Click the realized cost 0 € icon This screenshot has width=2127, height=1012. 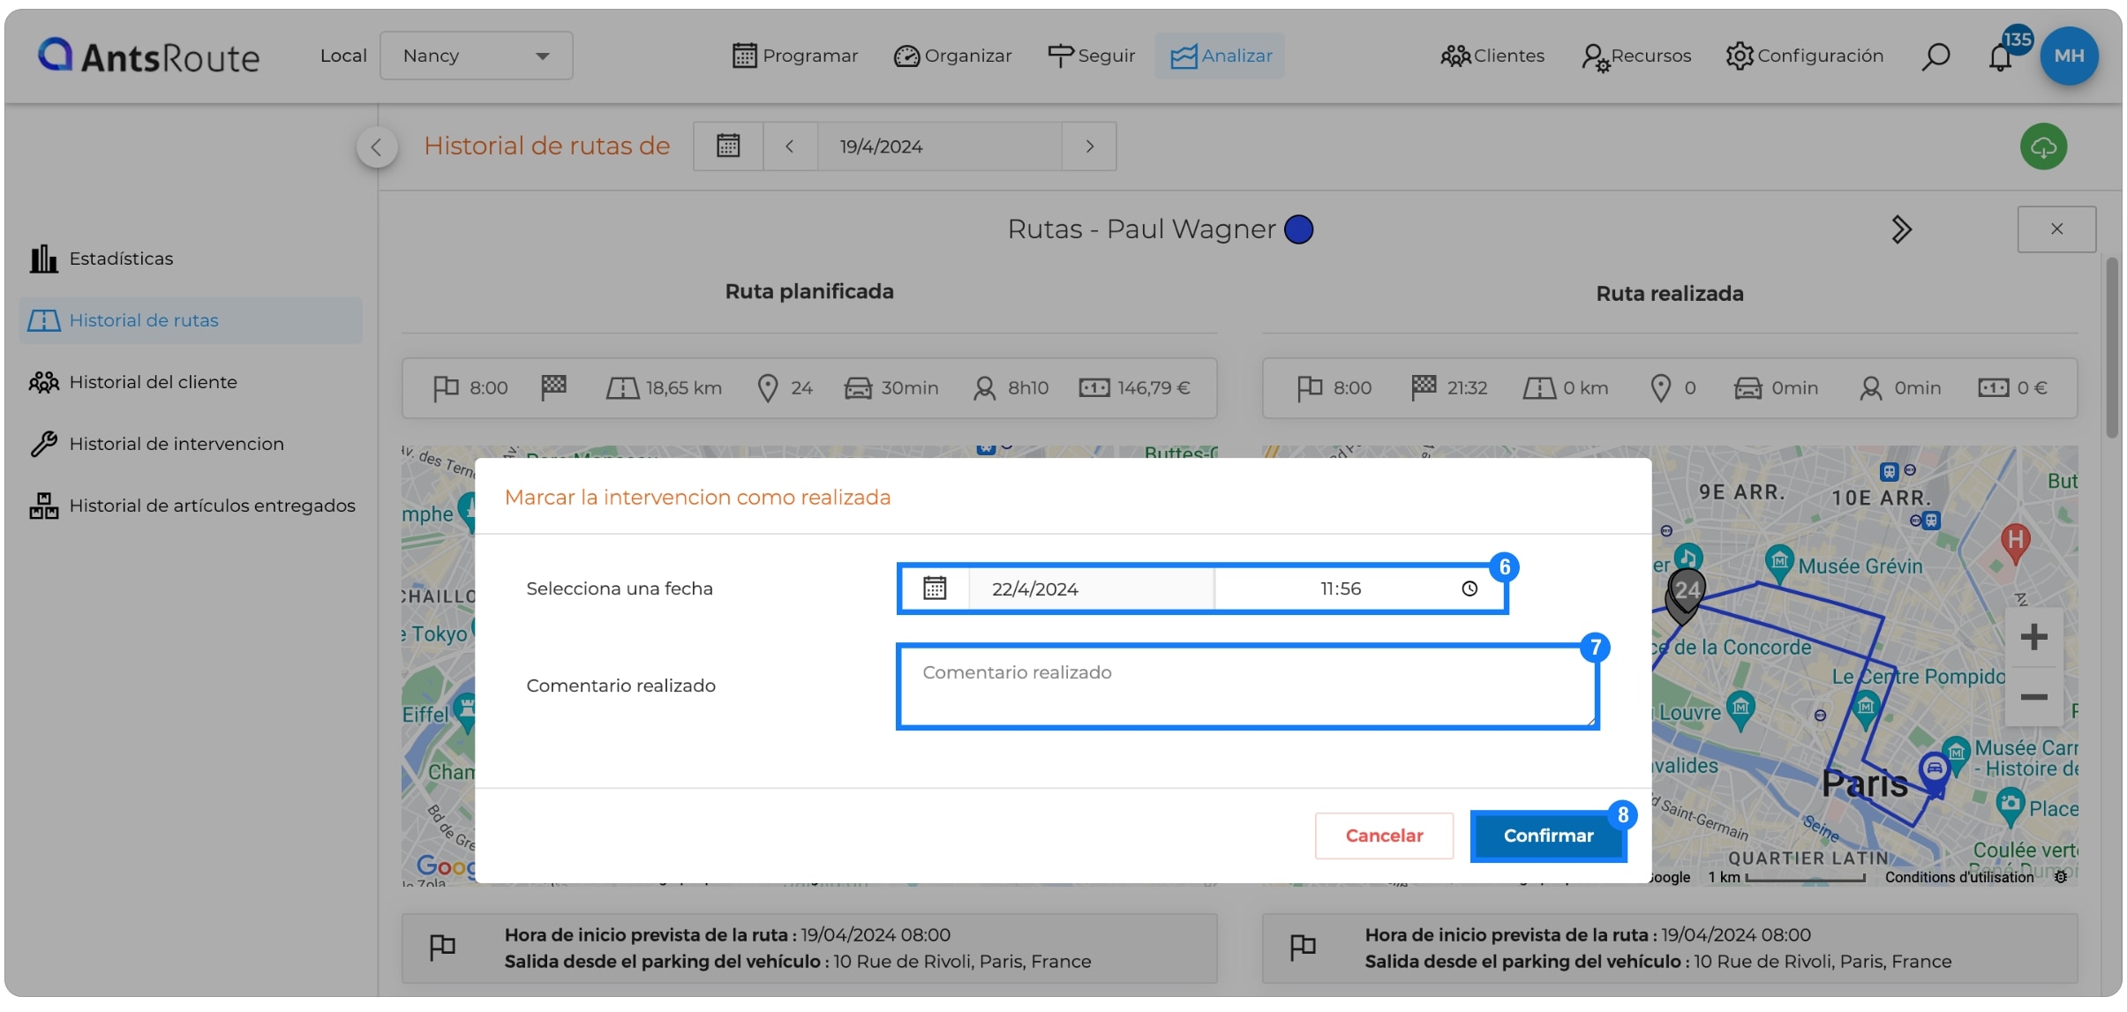[x=1994, y=387]
